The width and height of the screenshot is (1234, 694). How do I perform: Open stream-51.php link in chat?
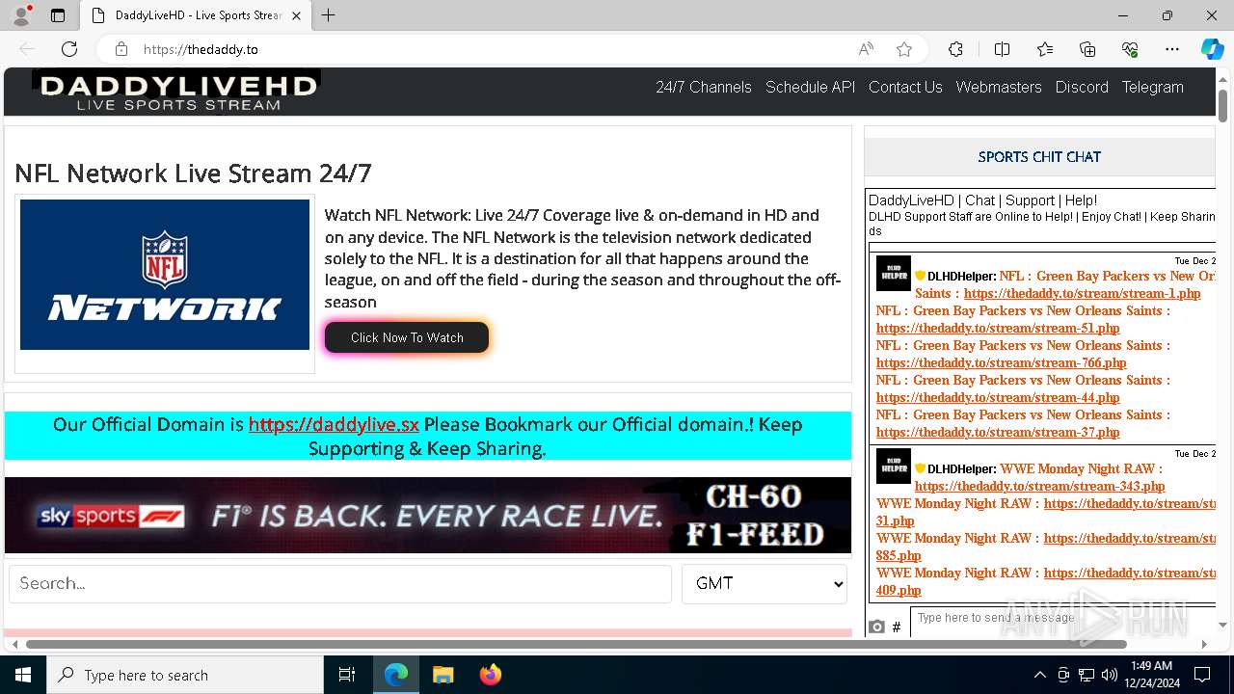click(998, 328)
